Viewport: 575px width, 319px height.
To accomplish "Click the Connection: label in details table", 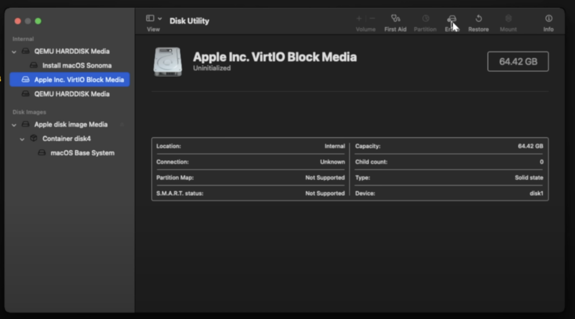I will (172, 162).
